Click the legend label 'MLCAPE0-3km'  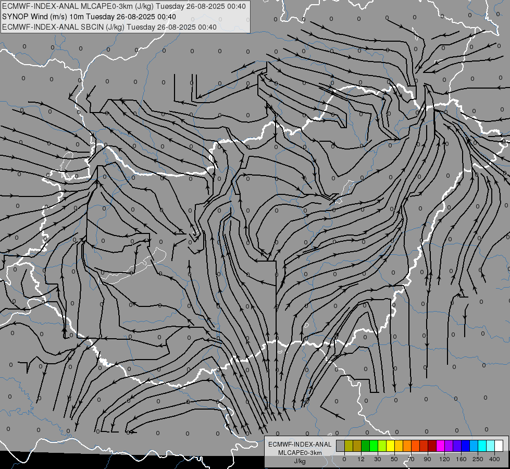(x=300, y=453)
